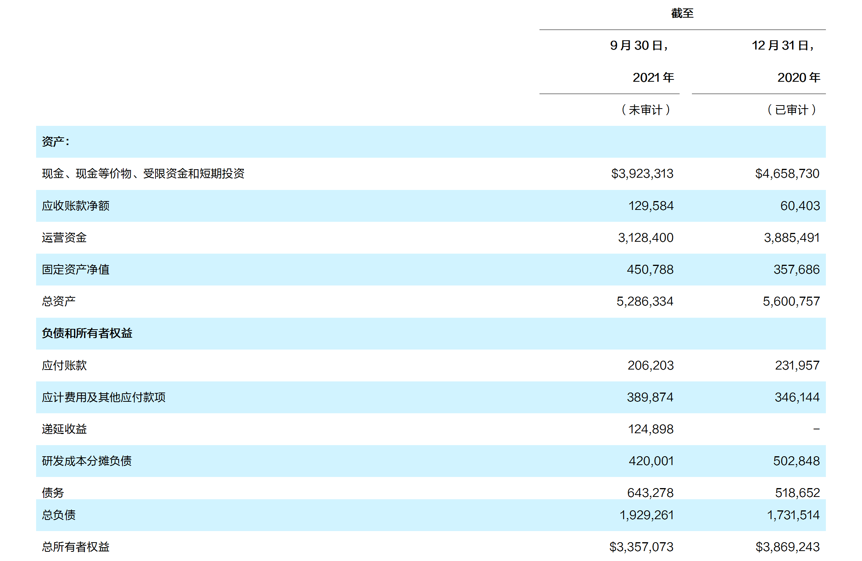Select value 60,403
This screenshot has width=862, height=561.
(x=800, y=206)
